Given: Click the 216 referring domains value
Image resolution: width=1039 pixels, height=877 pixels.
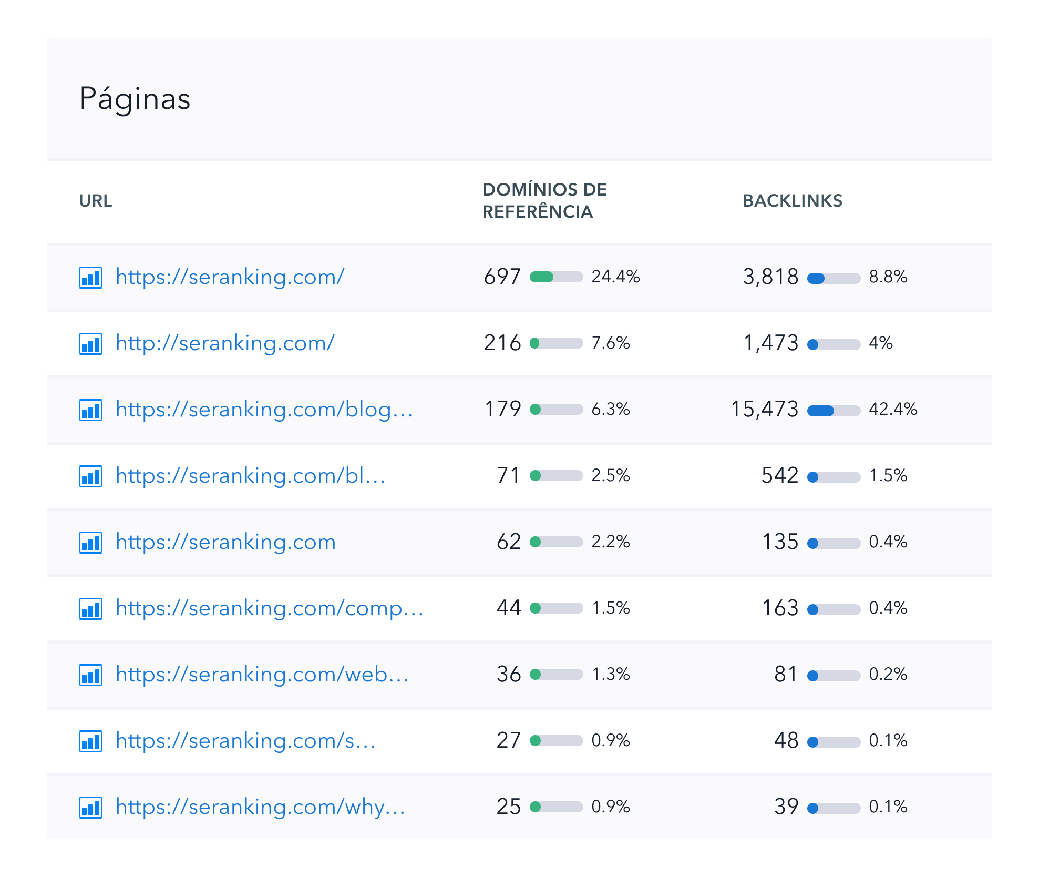Looking at the screenshot, I should click(x=502, y=343).
